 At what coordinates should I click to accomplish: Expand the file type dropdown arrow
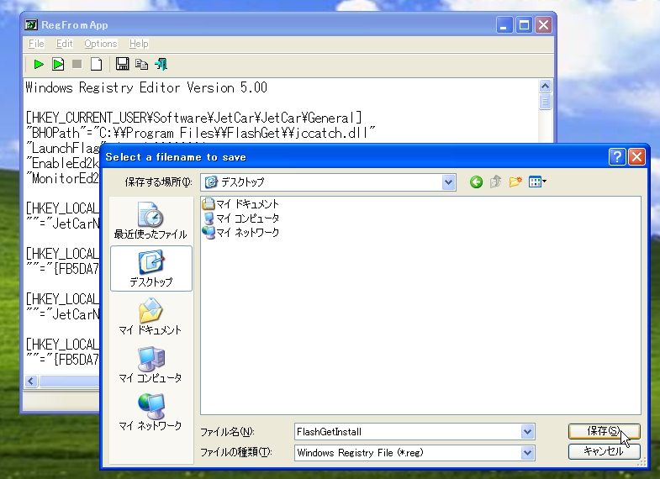pos(527,453)
